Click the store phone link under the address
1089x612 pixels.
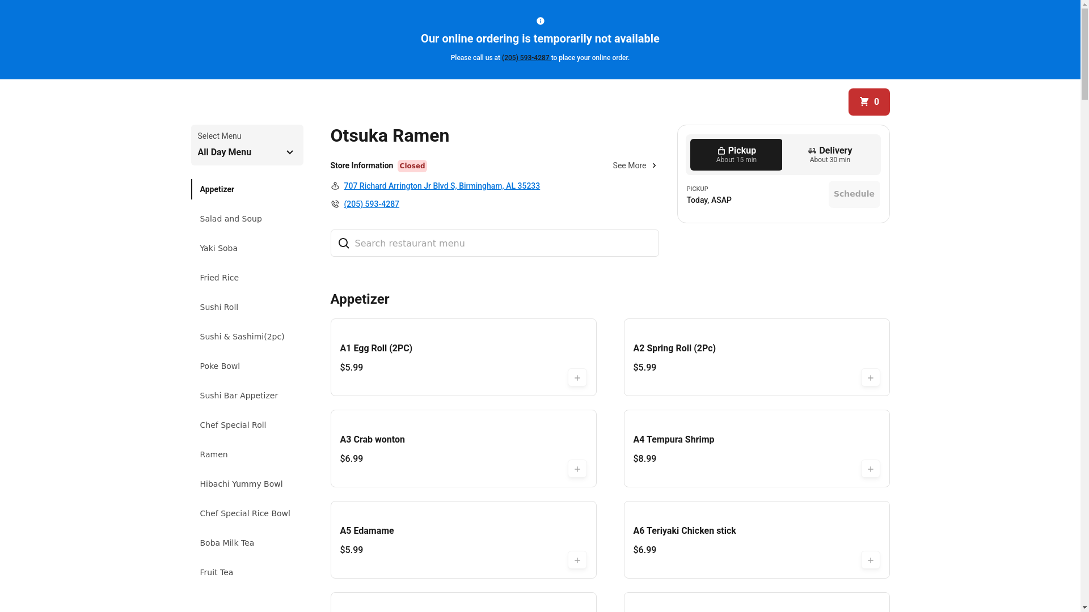pyautogui.click(x=372, y=204)
